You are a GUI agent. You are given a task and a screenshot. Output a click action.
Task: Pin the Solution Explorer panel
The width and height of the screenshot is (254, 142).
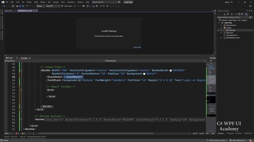(250, 11)
